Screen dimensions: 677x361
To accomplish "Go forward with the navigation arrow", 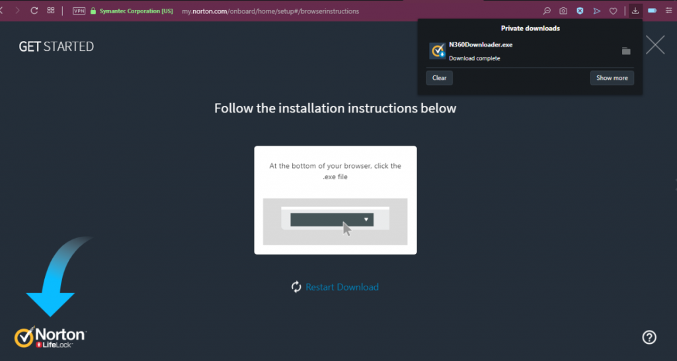I will (x=18, y=11).
